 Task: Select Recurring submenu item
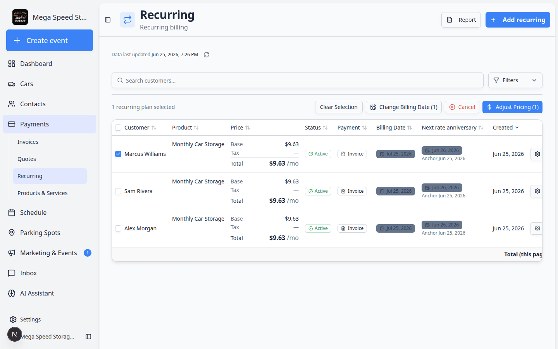[50, 176]
